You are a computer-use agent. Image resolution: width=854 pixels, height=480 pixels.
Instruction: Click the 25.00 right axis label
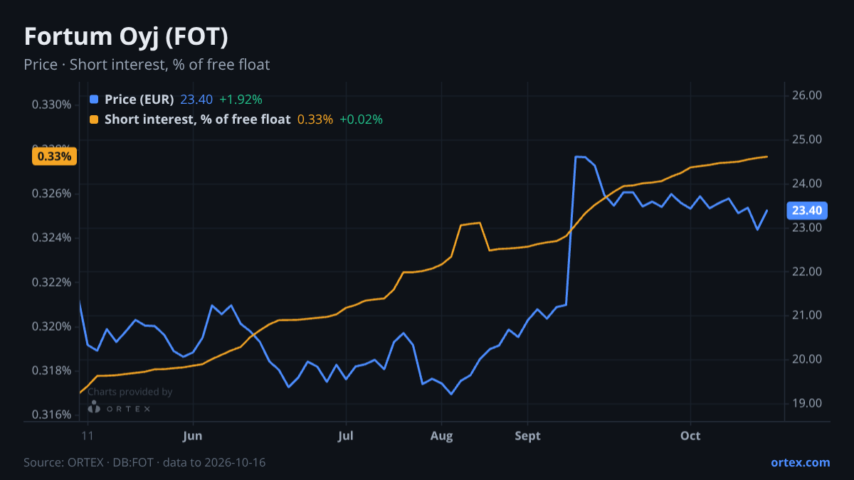807,139
